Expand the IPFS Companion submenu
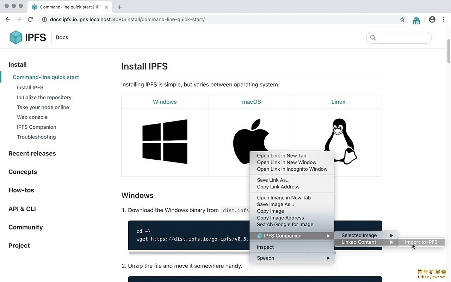Viewport: 451px width, 282px height. point(292,235)
